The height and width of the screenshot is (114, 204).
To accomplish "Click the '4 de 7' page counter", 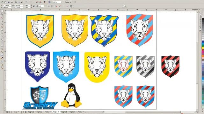I will (16, 112).
